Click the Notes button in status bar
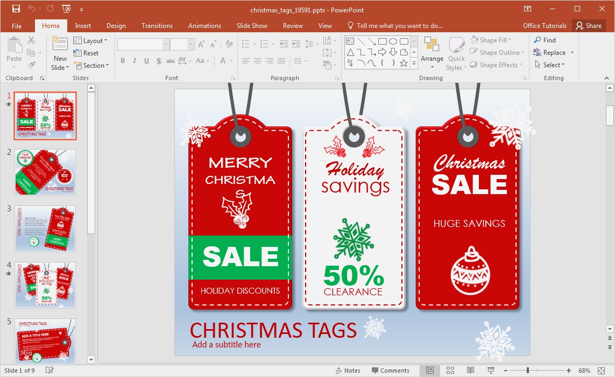Screen dimensions: 615x377 coord(348,371)
